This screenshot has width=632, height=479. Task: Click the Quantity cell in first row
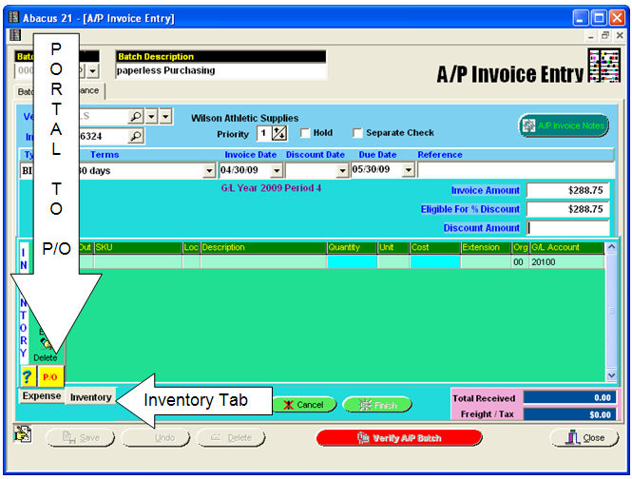352,262
